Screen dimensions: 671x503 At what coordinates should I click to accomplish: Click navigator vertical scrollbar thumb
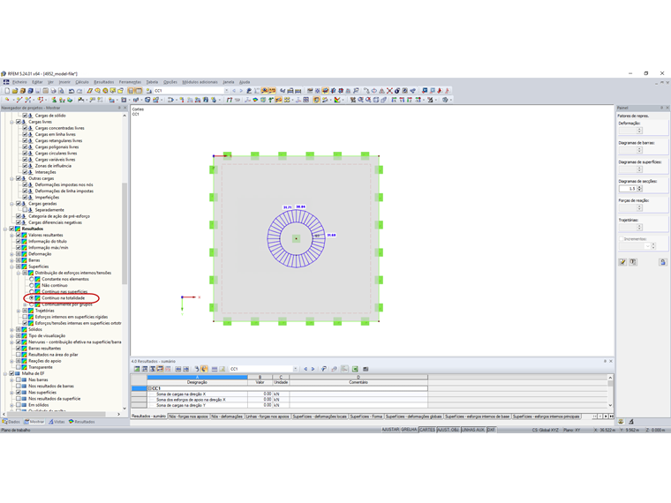tap(124, 233)
